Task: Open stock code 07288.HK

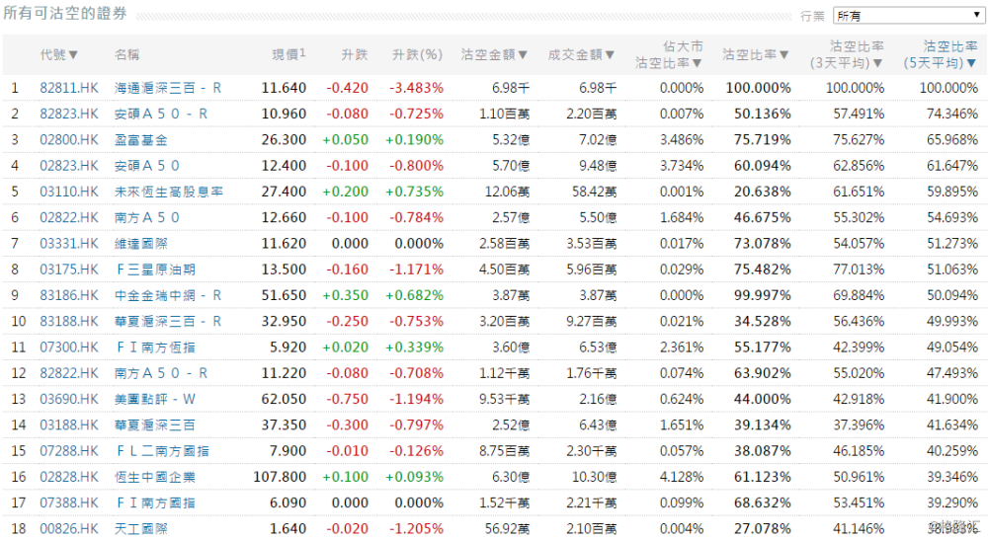Action: (x=69, y=450)
